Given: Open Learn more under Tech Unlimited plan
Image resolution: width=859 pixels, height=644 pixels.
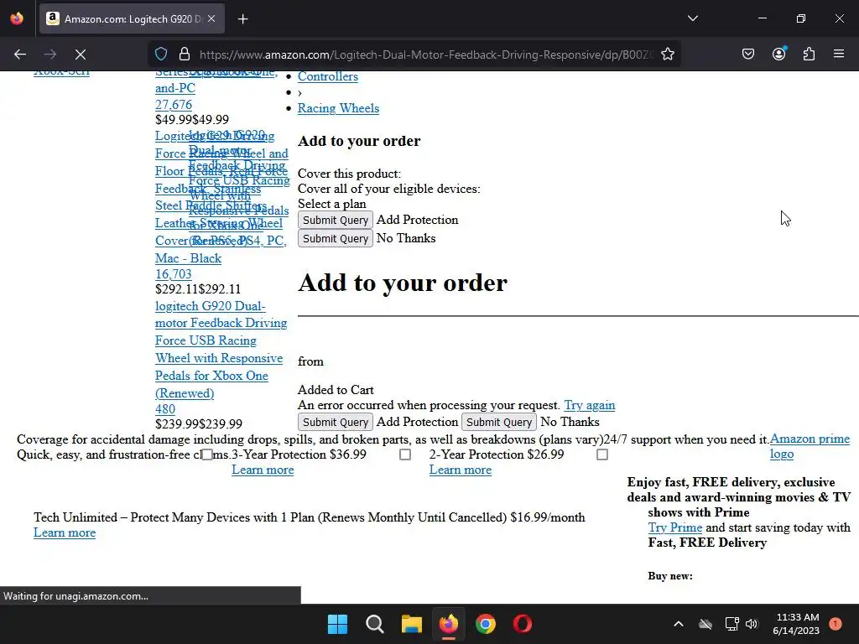Looking at the screenshot, I should [x=64, y=532].
